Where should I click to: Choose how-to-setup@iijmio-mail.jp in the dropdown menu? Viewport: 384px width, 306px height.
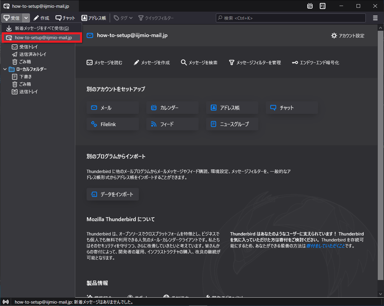pos(42,37)
